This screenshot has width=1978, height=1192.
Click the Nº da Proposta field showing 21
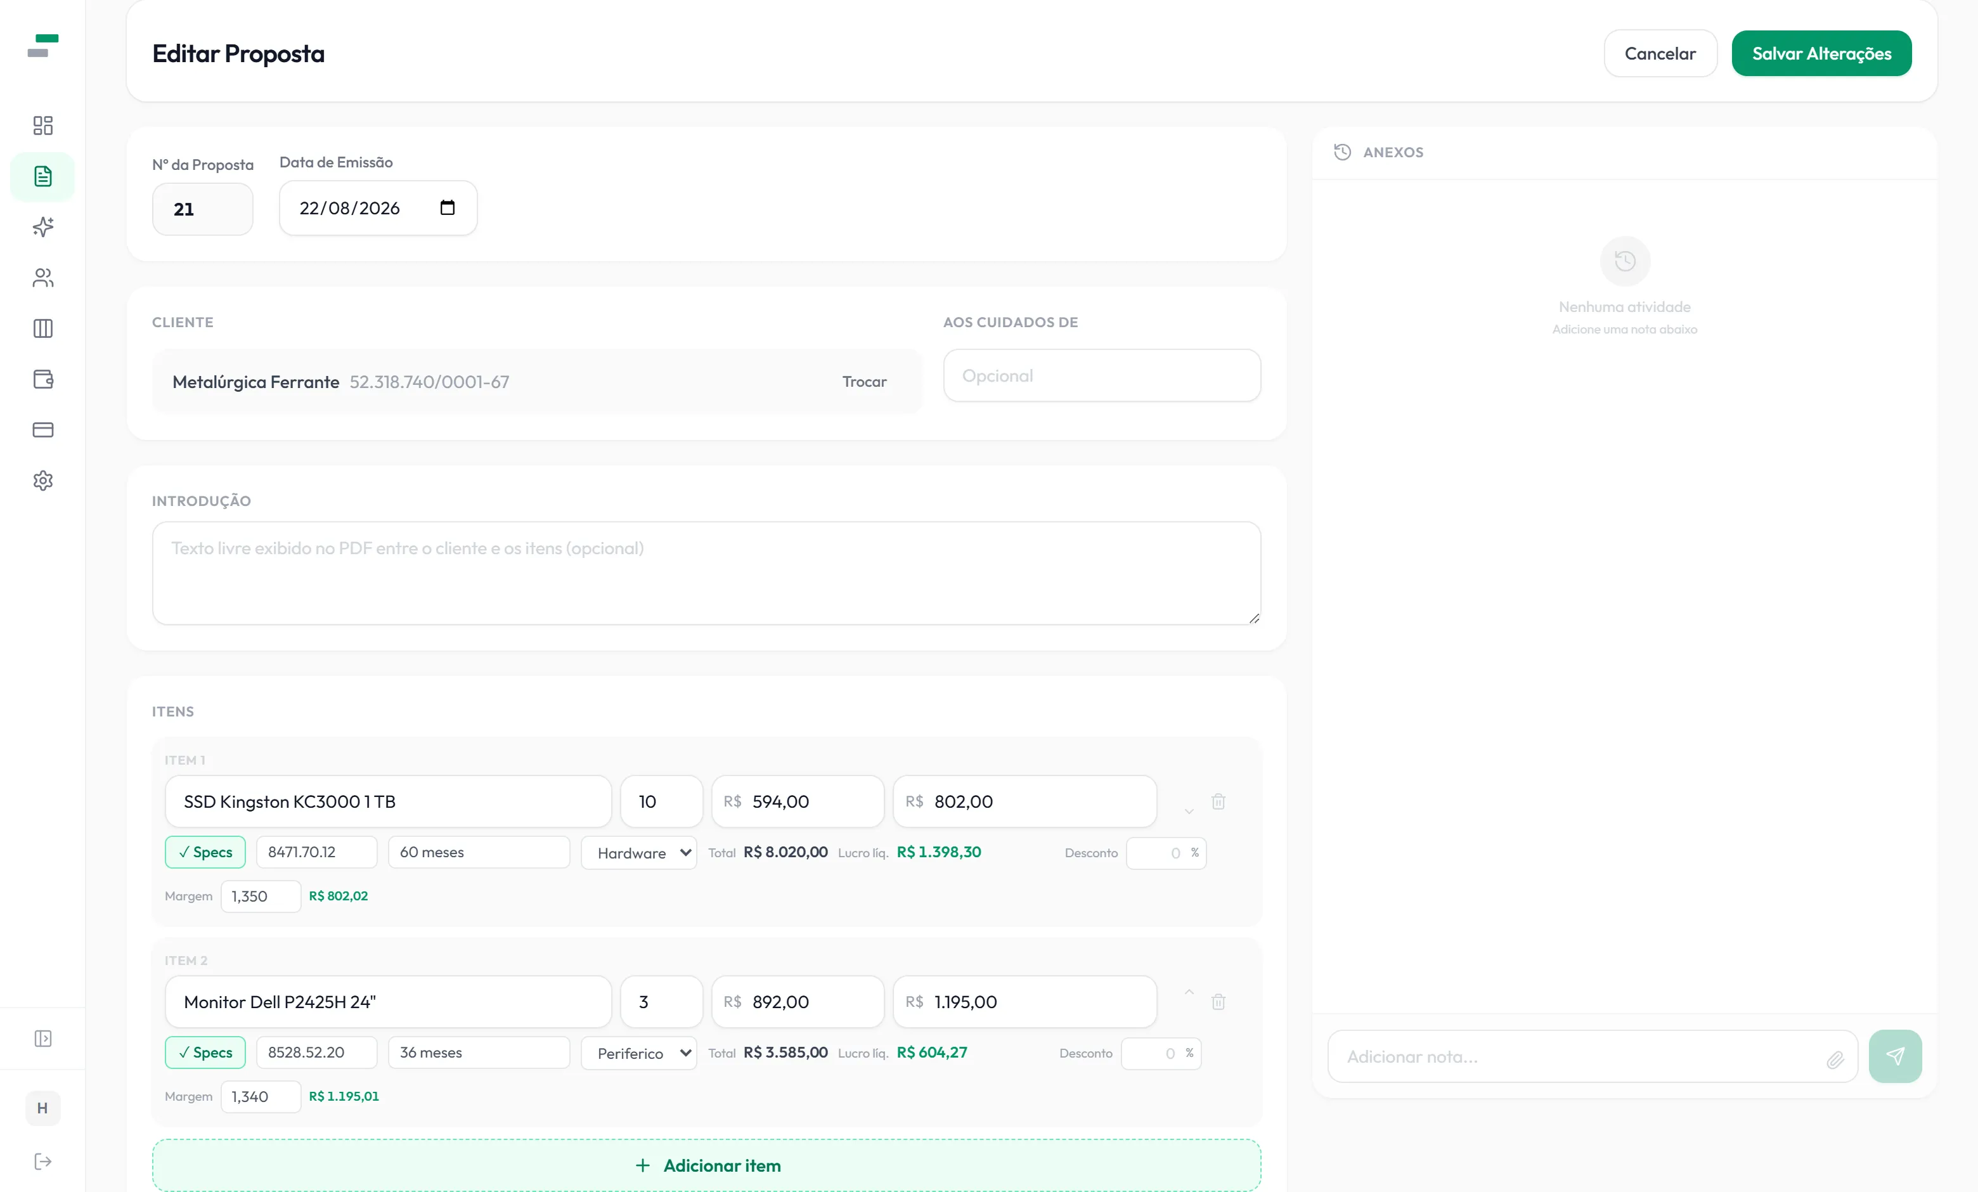coord(202,209)
